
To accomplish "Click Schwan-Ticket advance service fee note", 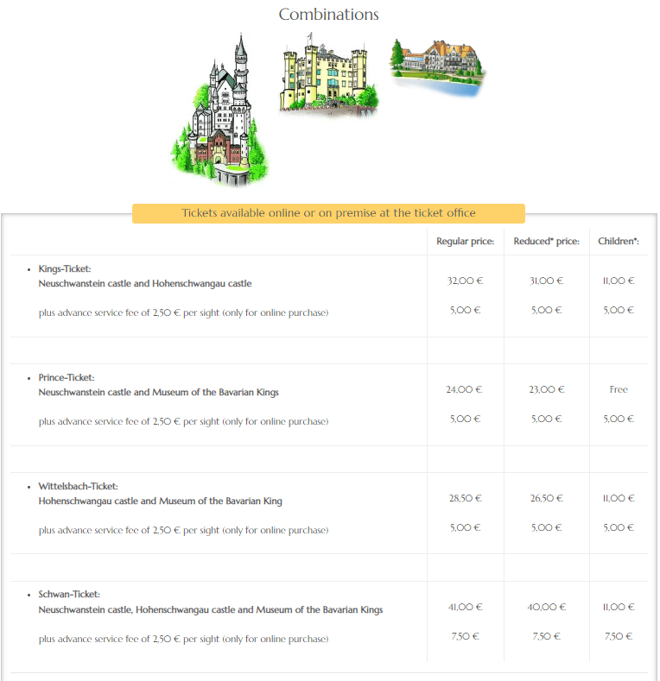I will [183, 639].
